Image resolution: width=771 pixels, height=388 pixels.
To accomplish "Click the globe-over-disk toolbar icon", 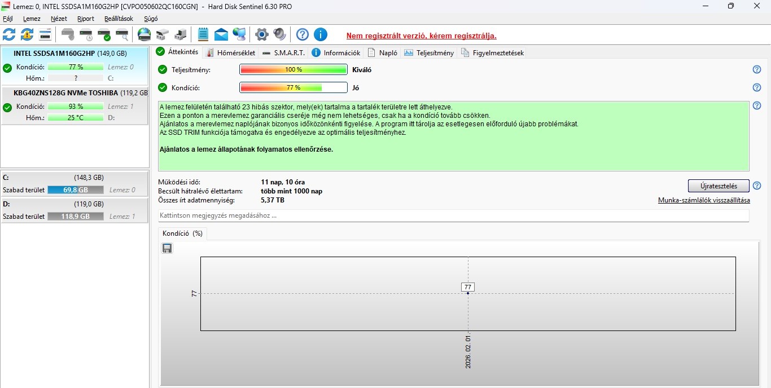I will click(144, 34).
